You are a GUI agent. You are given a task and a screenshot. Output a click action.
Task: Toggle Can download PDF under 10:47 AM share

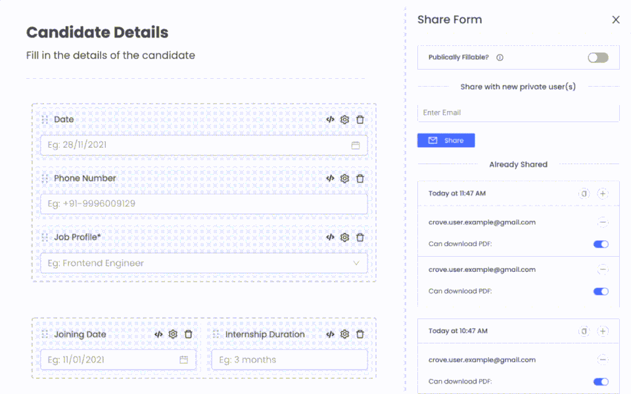(x=601, y=382)
